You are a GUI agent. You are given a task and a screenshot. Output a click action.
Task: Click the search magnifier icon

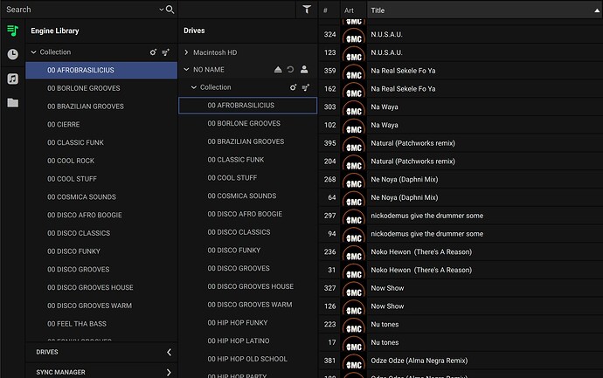tap(170, 10)
